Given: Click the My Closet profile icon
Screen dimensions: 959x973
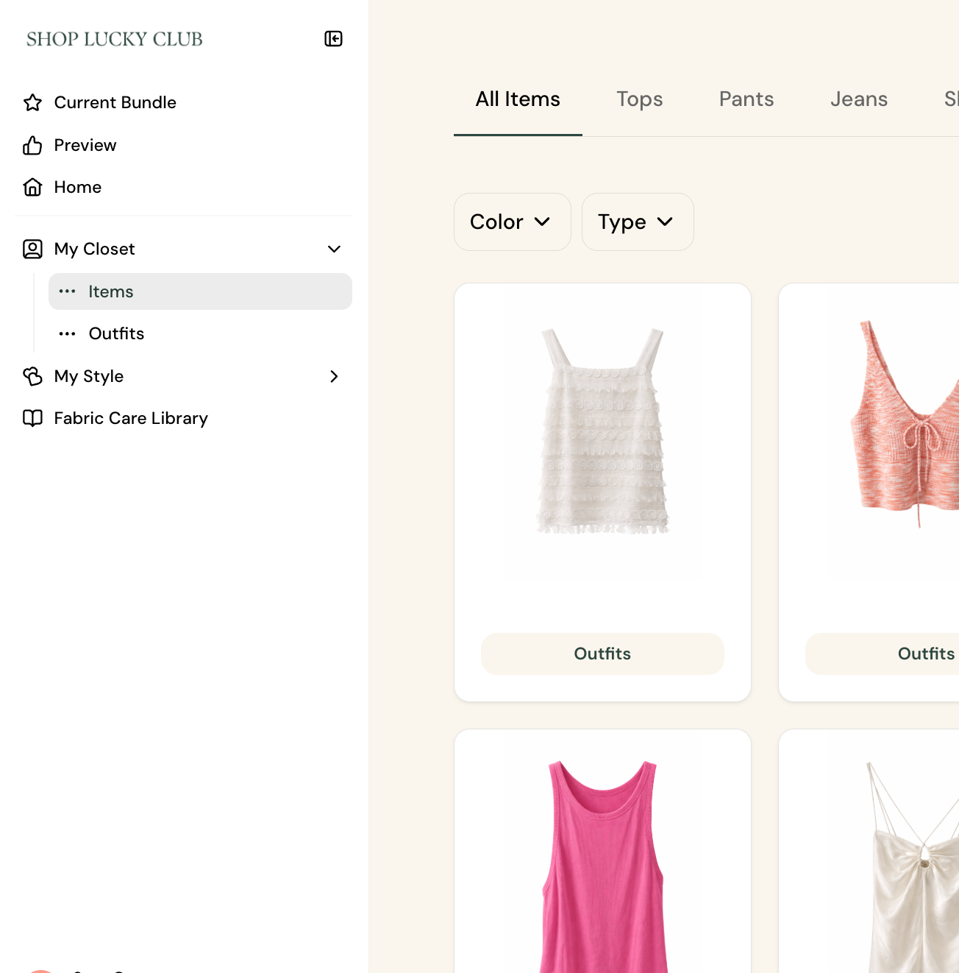Looking at the screenshot, I should click(32, 249).
